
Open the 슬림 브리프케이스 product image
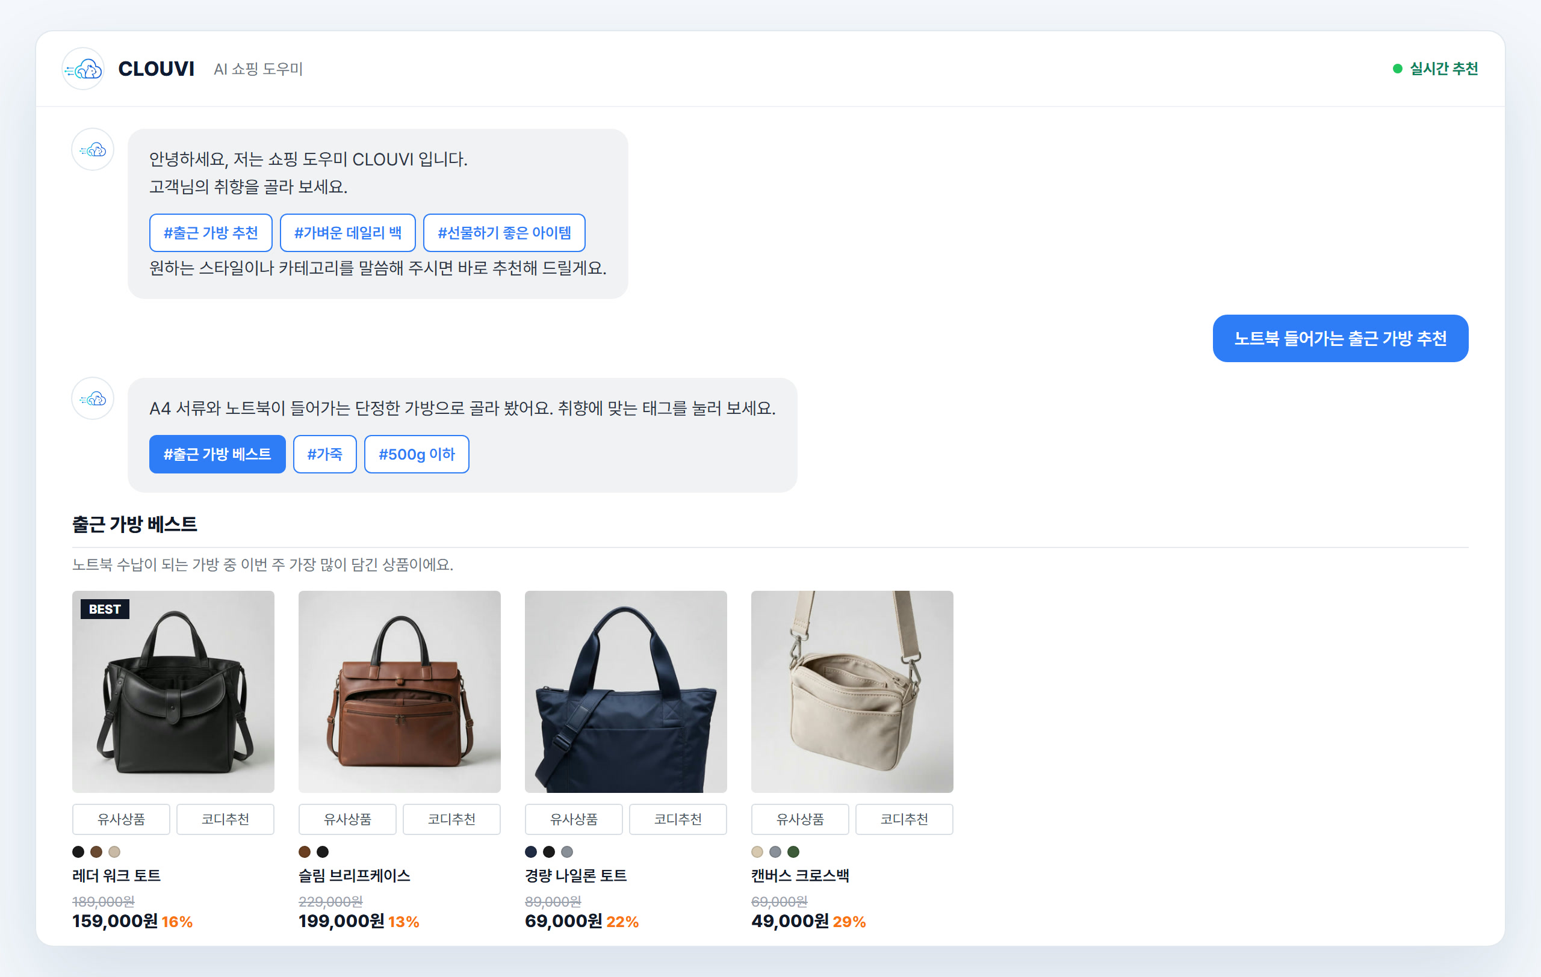[399, 692]
